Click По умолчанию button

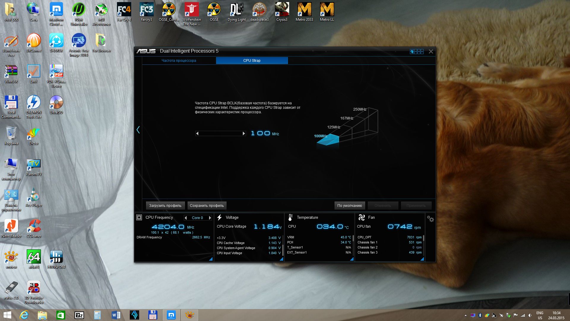[x=349, y=205]
